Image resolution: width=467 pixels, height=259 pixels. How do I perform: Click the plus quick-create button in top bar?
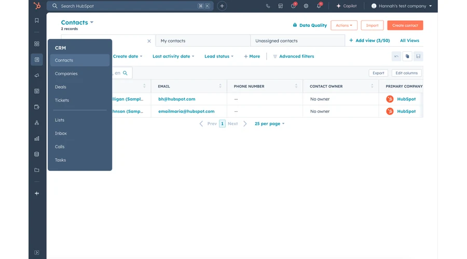tap(222, 6)
